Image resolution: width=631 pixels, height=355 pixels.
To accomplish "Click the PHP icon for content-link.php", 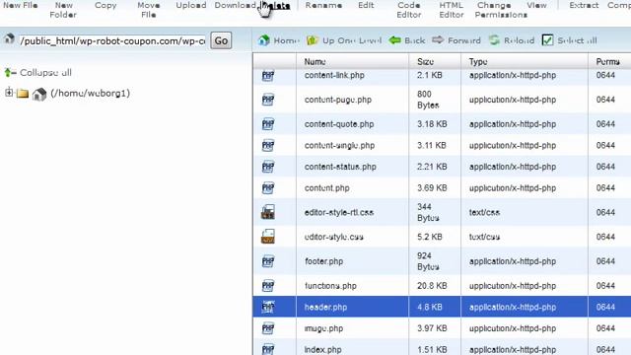I will pyautogui.click(x=268, y=75).
